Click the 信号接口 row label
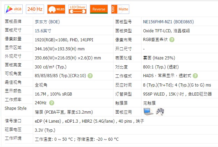Image resolution: width=218 pixels, height=147 pixels. tap(13, 121)
